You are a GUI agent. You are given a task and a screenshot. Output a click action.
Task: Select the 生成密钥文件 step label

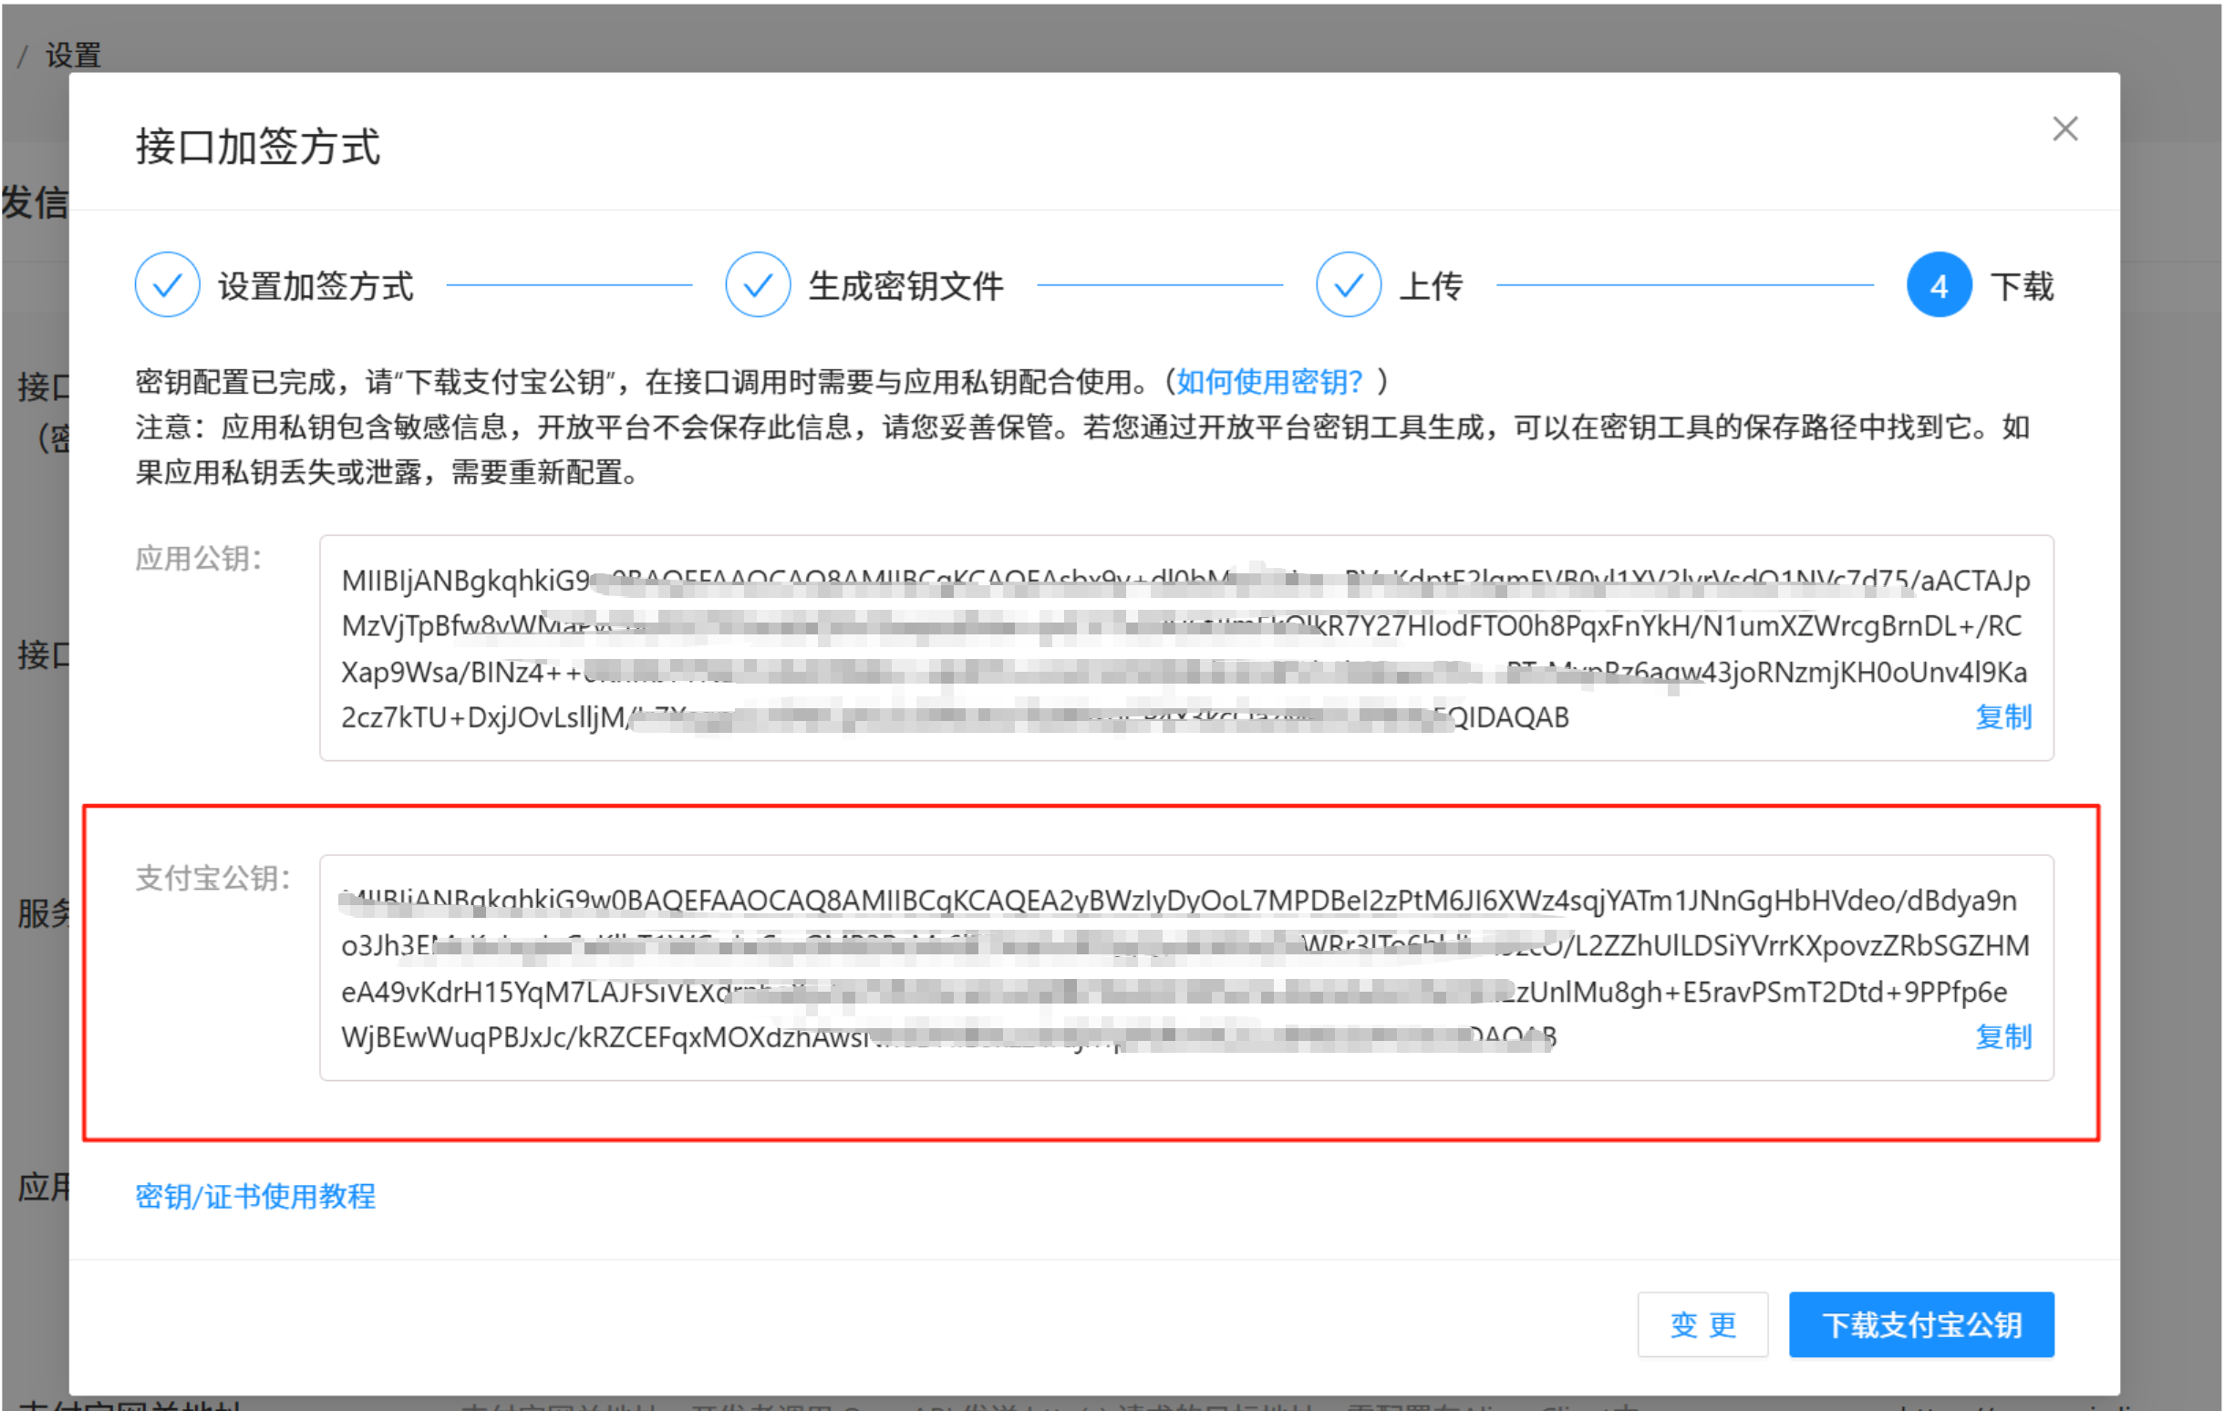click(x=906, y=286)
